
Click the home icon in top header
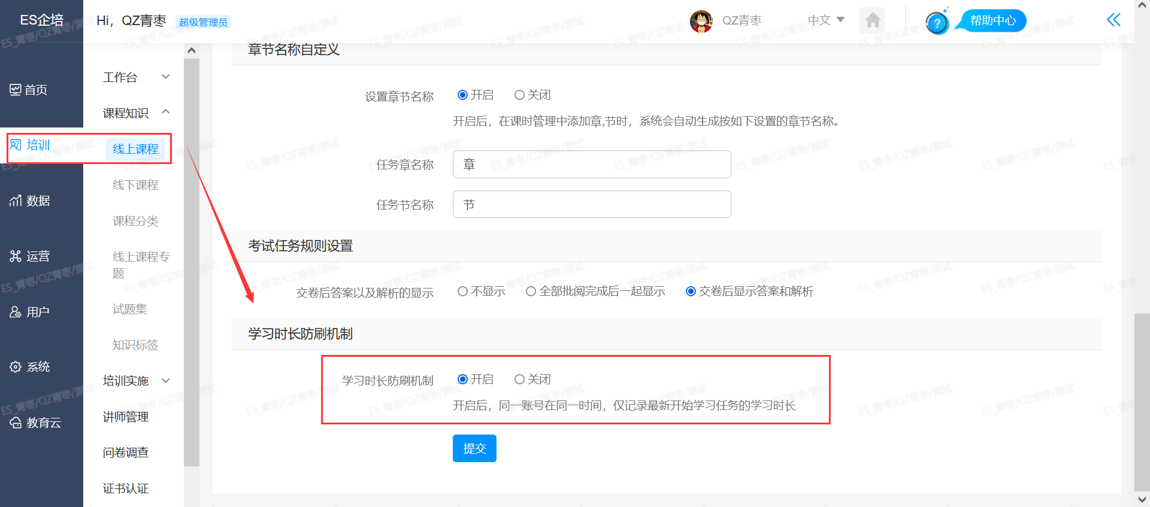click(x=872, y=21)
